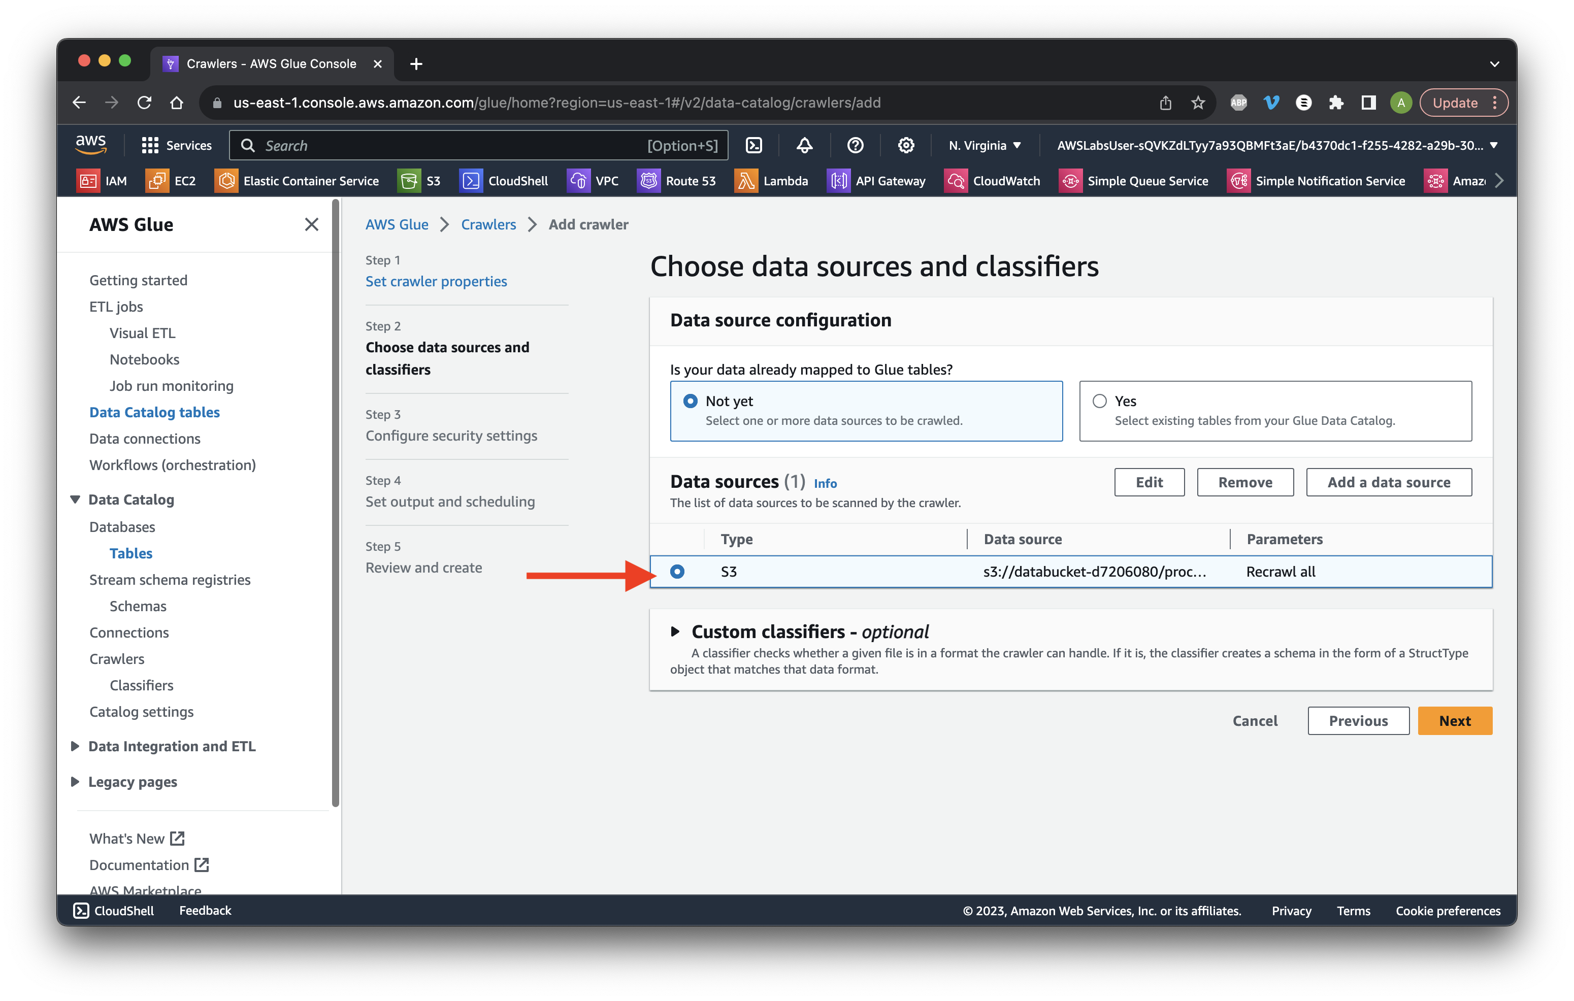Toggle the browser side panel icon
Image resolution: width=1574 pixels, height=1001 pixels.
coord(1368,103)
